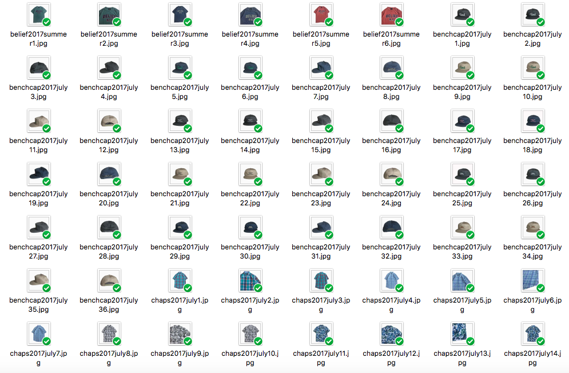
Task: Click the filename benchcap2017july34.jpg
Action: (532, 251)
